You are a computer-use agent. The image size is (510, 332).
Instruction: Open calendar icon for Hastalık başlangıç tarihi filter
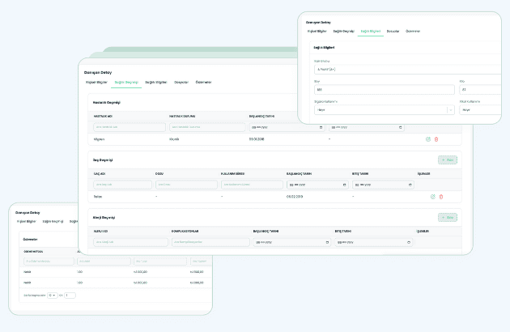320,127
